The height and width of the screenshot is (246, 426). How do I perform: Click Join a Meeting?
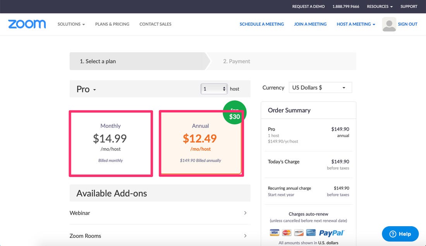coord(310,24)
